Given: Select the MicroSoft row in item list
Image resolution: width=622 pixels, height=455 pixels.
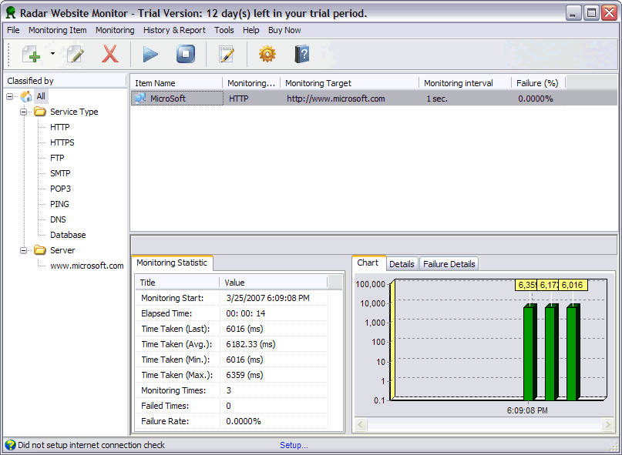Looking at the screenshot, I should pyautogui.click(x=167, y=99).
